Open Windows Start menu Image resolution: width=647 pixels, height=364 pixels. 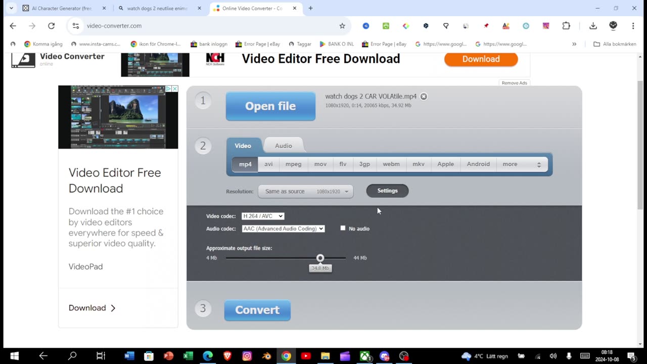(x=14, y=356)
